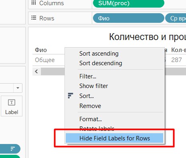
Task: Click the horizontal scrollbar left arrow
Action: (36, 72)
